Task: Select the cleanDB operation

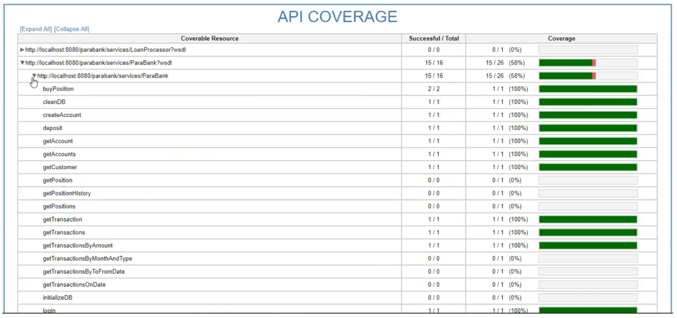Action: (54, 102)
